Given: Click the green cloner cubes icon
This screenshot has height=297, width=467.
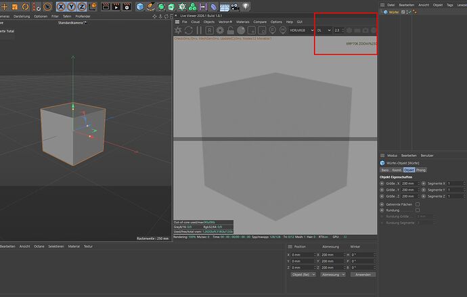Looking at the screenshot, I should (x=193, y=6).
